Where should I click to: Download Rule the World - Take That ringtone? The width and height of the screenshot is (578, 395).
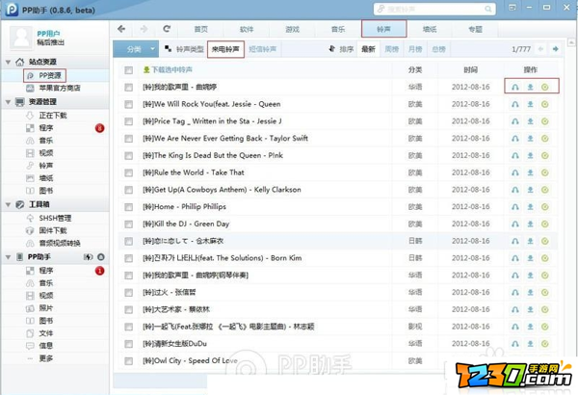coord(530,172)
